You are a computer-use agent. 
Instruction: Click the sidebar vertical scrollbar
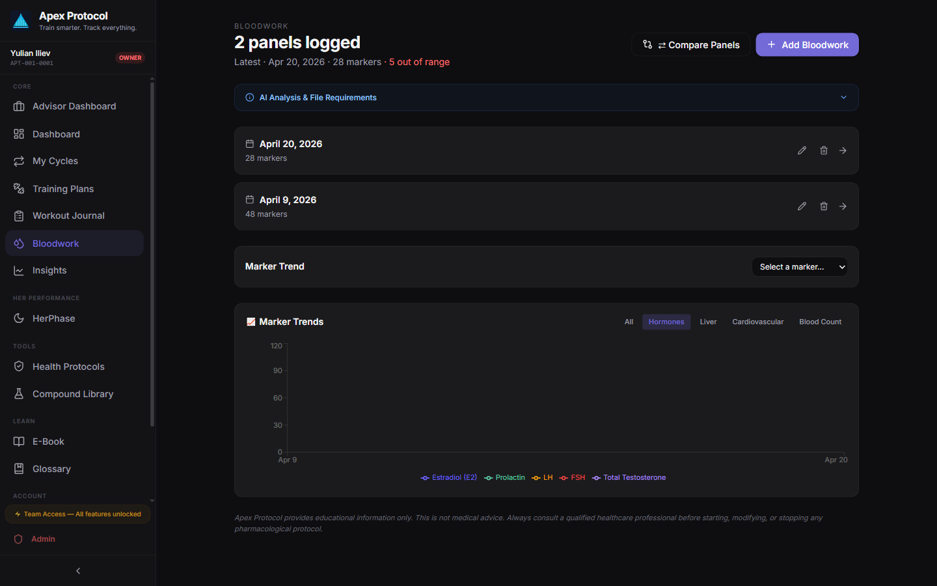[x=152, y=254]
